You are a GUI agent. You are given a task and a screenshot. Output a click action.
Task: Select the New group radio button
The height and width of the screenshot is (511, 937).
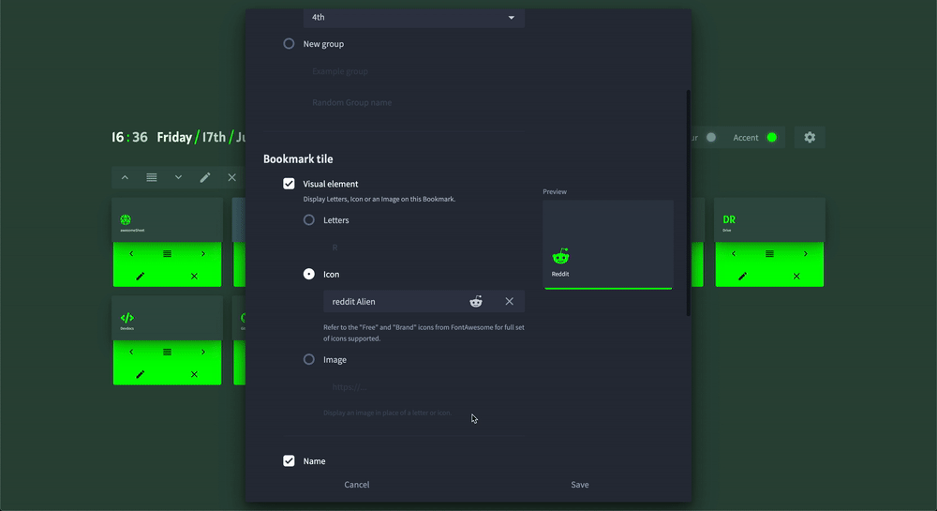pos(289,44)
